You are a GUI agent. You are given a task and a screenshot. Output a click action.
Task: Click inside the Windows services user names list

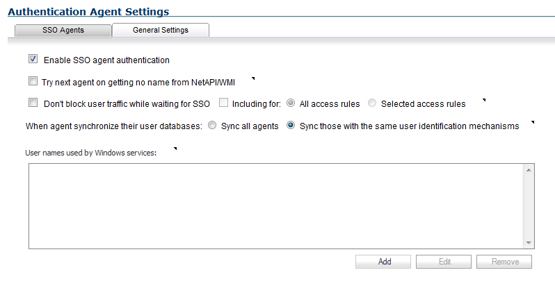tap(276, 206)
